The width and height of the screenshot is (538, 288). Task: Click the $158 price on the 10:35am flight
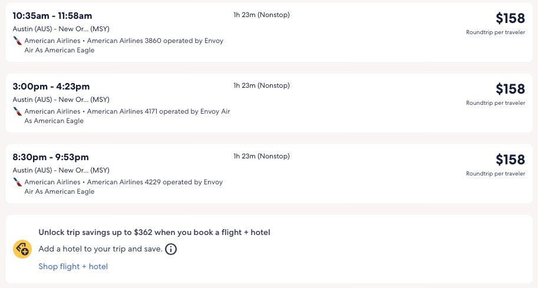pyautogui.click(x=510, y=18)
